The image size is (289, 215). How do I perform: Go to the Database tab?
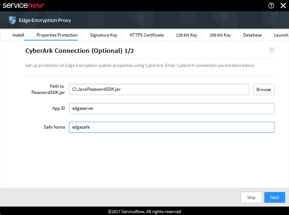tap(252, 35)
